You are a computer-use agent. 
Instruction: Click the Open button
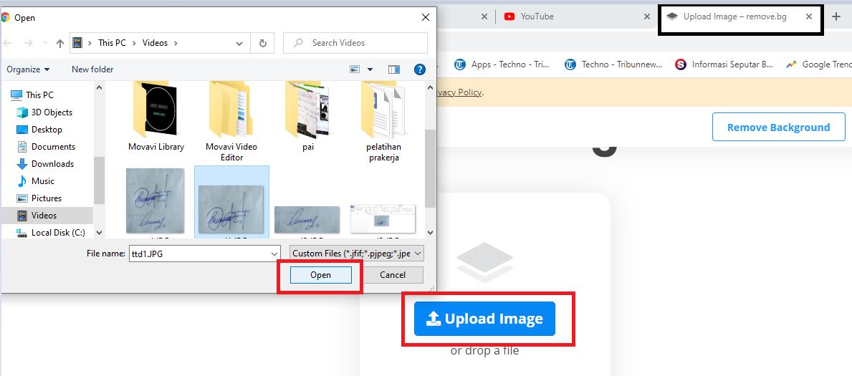(x=320, y=275)
